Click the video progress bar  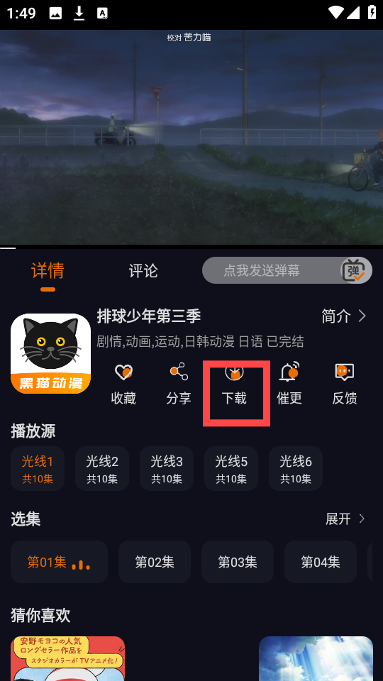click(191, 248)
